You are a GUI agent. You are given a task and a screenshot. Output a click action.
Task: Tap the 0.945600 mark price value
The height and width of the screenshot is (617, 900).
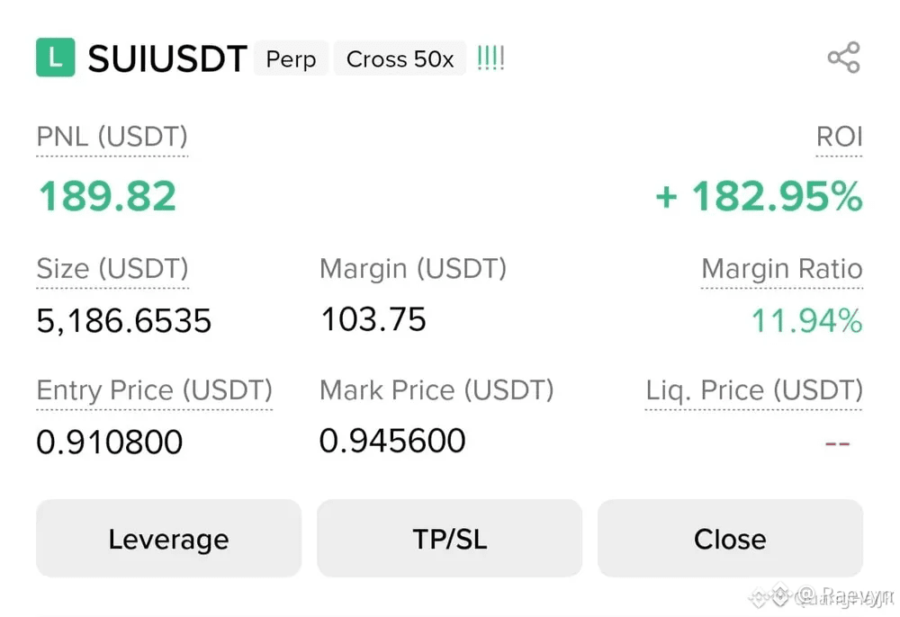pyautogui.click(x=392, y=441)
